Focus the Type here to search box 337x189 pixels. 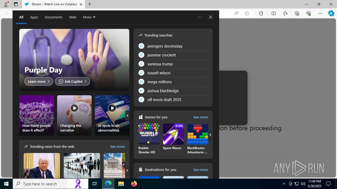(x=40, y=184)
